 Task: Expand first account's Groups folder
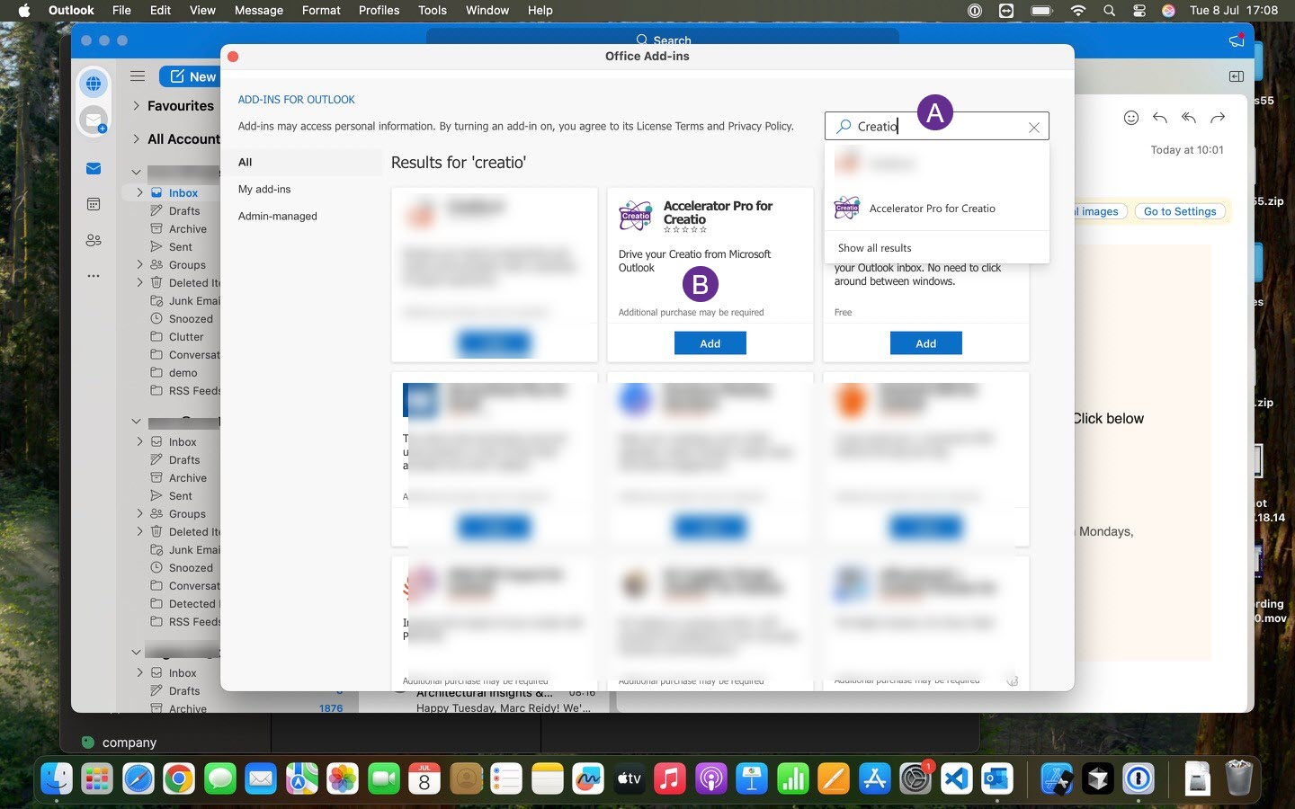click(x=139, y=264)
